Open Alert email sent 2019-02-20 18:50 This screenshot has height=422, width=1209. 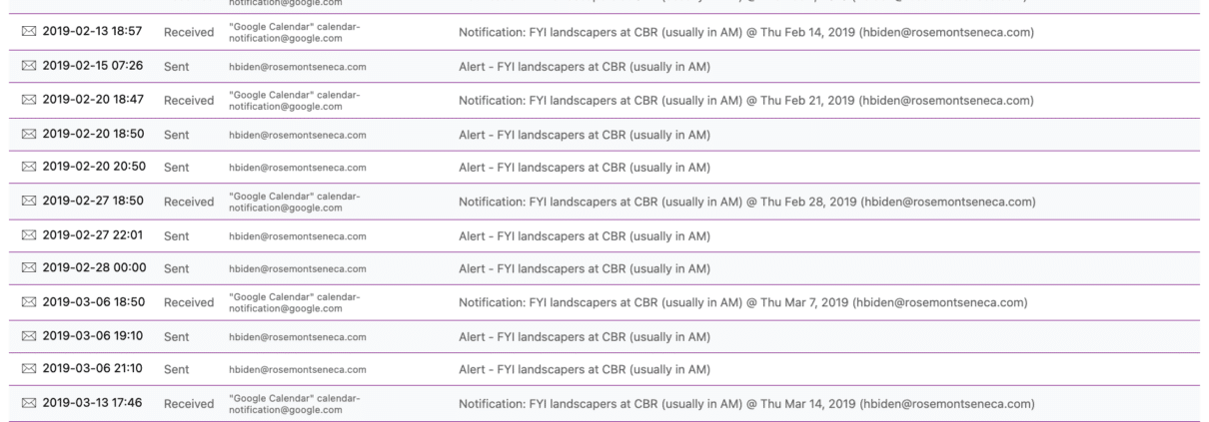click(x=584, y=134)
